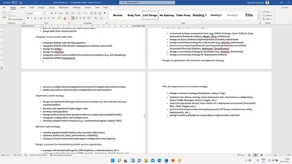Switch to the Insert tab
This screenshot has width=292, height=164.
[22, 7]
